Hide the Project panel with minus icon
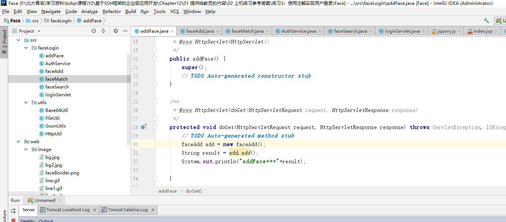506x222 pixels. point(125,31)
